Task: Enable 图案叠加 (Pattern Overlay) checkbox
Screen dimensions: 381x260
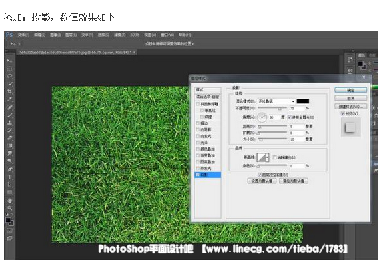Action: pyautogui.click(x=198, y=162)
